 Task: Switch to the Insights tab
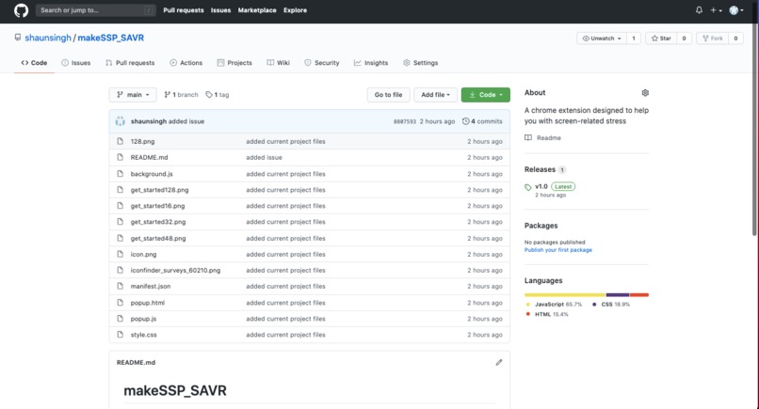(x=371, y=63)
